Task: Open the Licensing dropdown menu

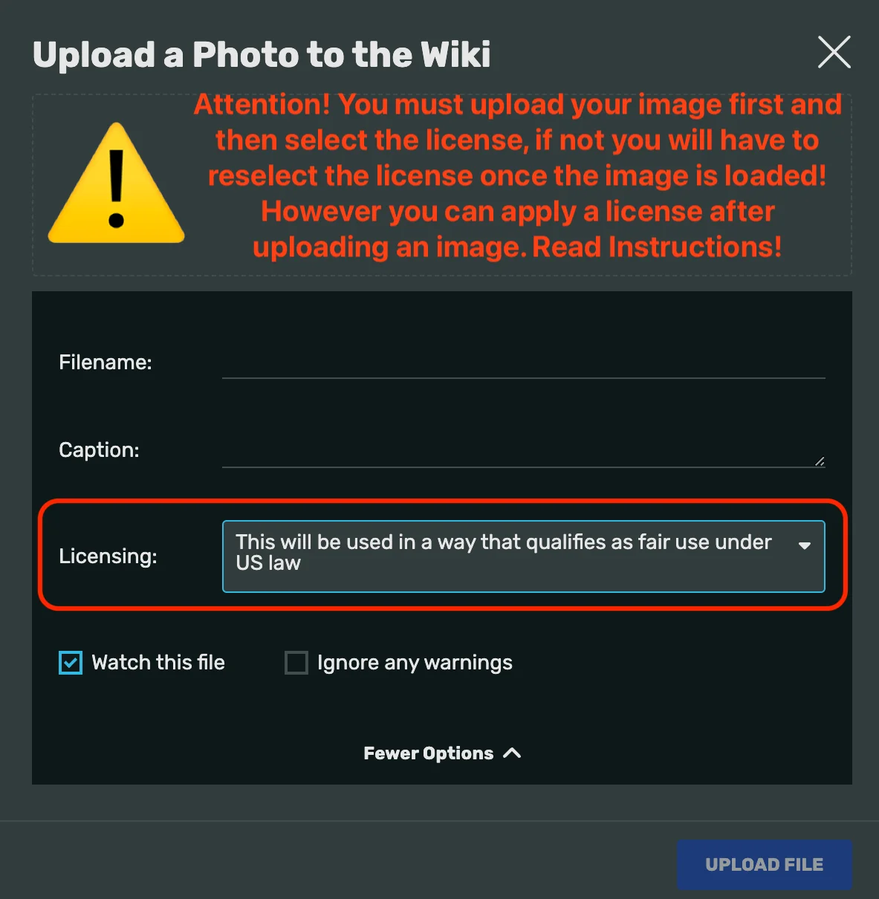Action: click(523, 556)
